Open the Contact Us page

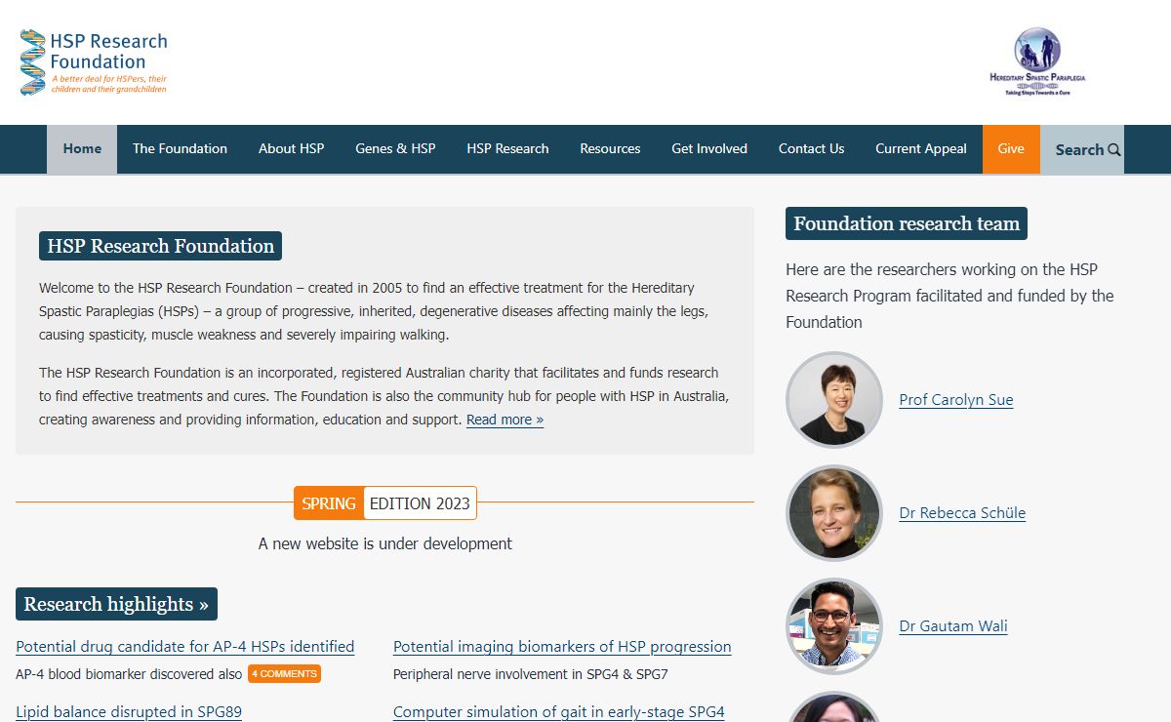(811, 149)
